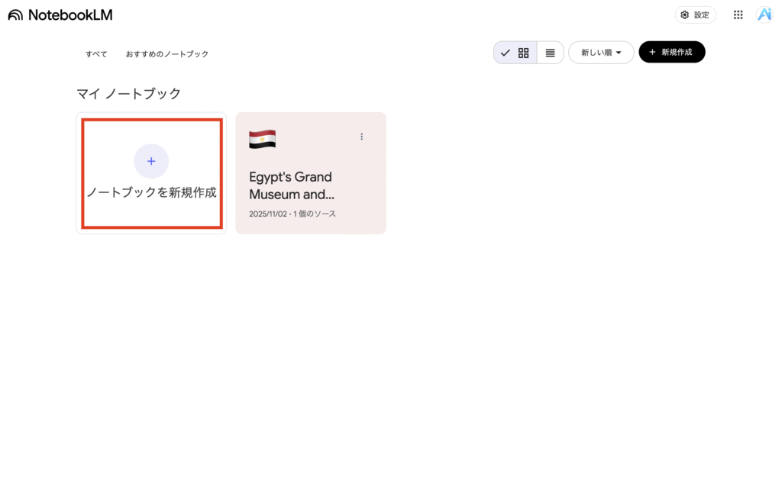Viewport: 782px width, 483px height.
Task: Click the NotebookLM logo icon
Action: pos(15,14)
